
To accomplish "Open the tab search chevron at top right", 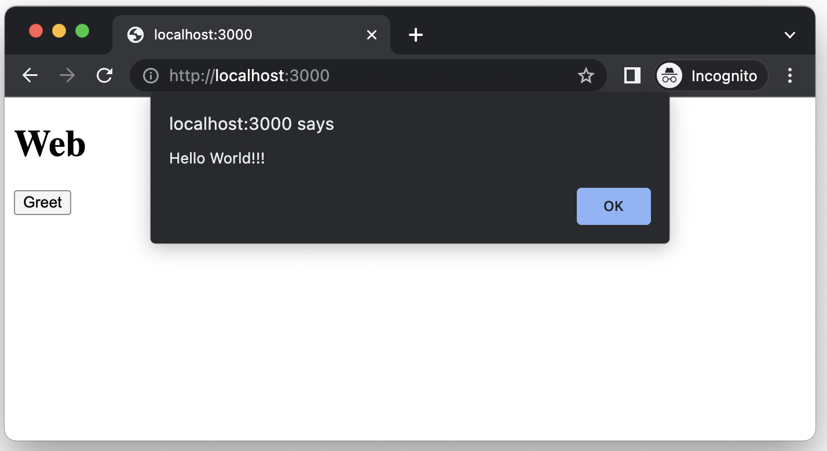I will pyautogui.click(x=789, y=35).
